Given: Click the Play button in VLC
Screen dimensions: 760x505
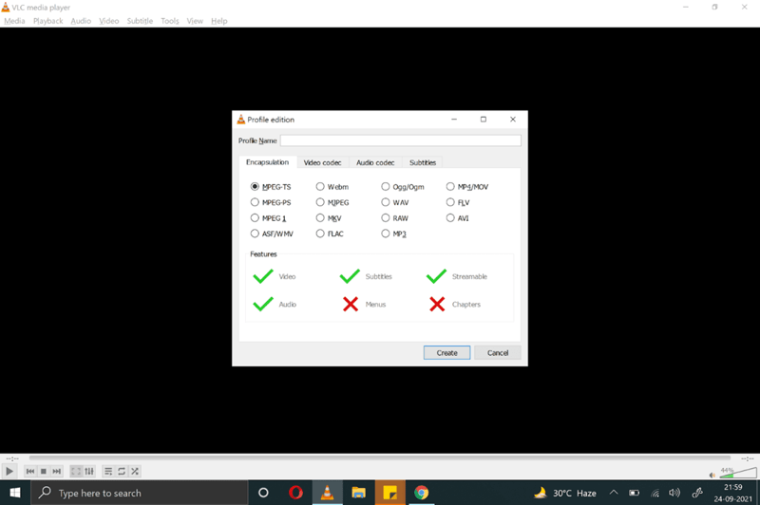Looking at the screenshot, I should tap(9, 471).
